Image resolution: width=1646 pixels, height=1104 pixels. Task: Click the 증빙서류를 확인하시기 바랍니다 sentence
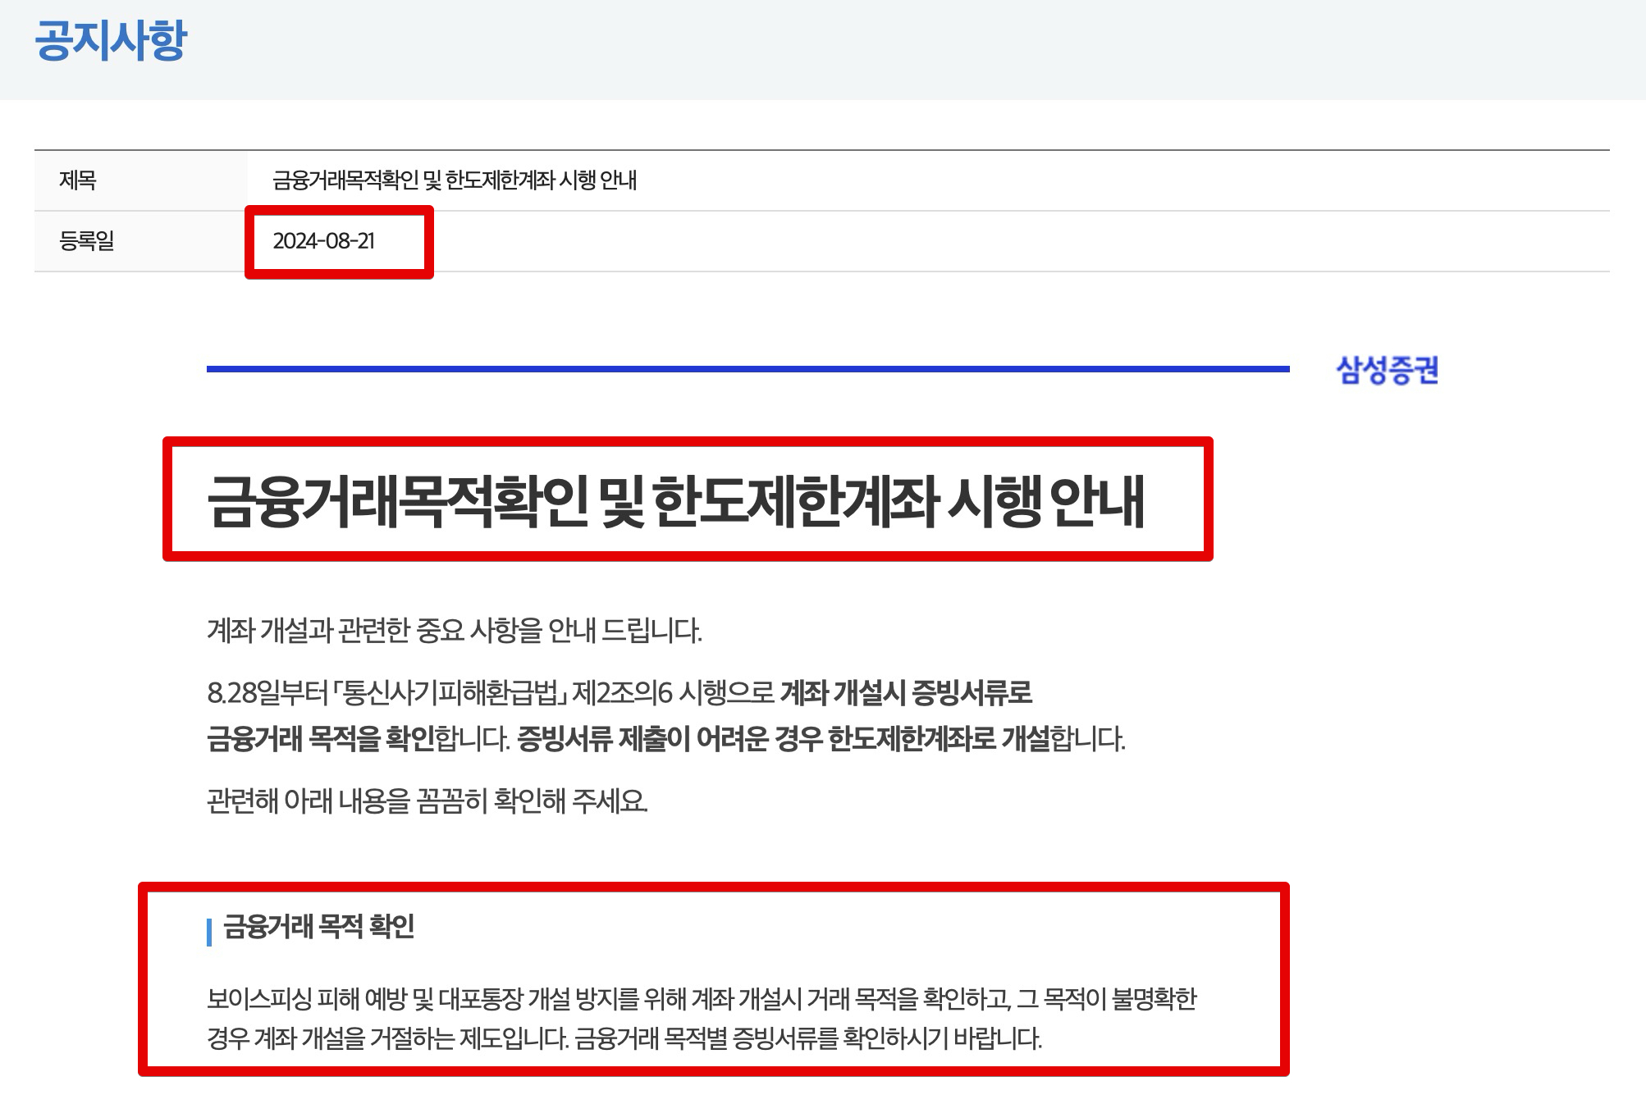click(886, 1039)
